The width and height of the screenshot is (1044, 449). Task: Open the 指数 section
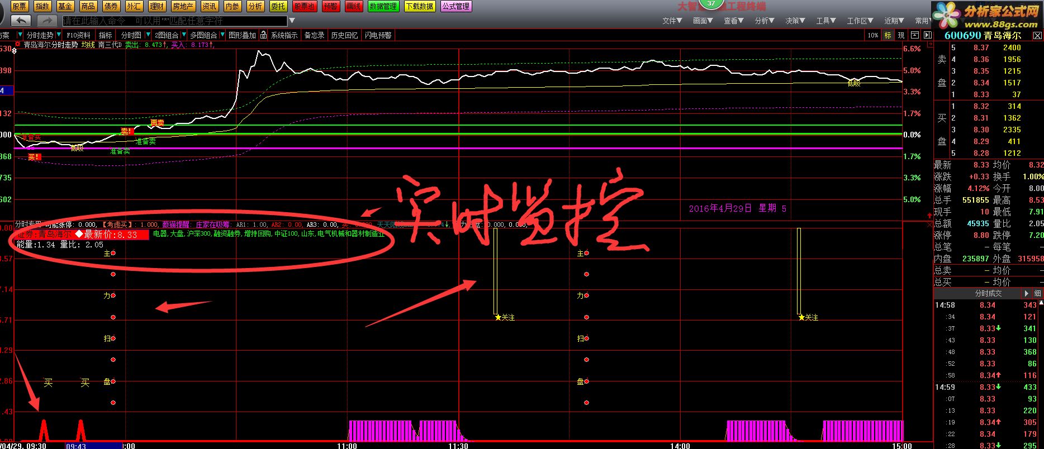point(42,6)
